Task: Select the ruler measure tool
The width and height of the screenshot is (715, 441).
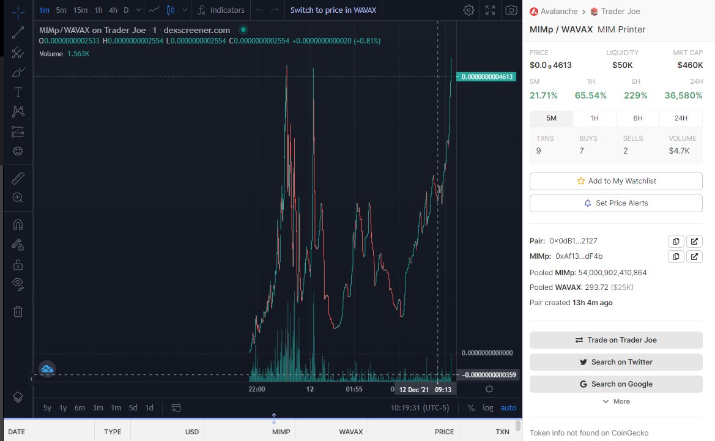Action: 18,178
